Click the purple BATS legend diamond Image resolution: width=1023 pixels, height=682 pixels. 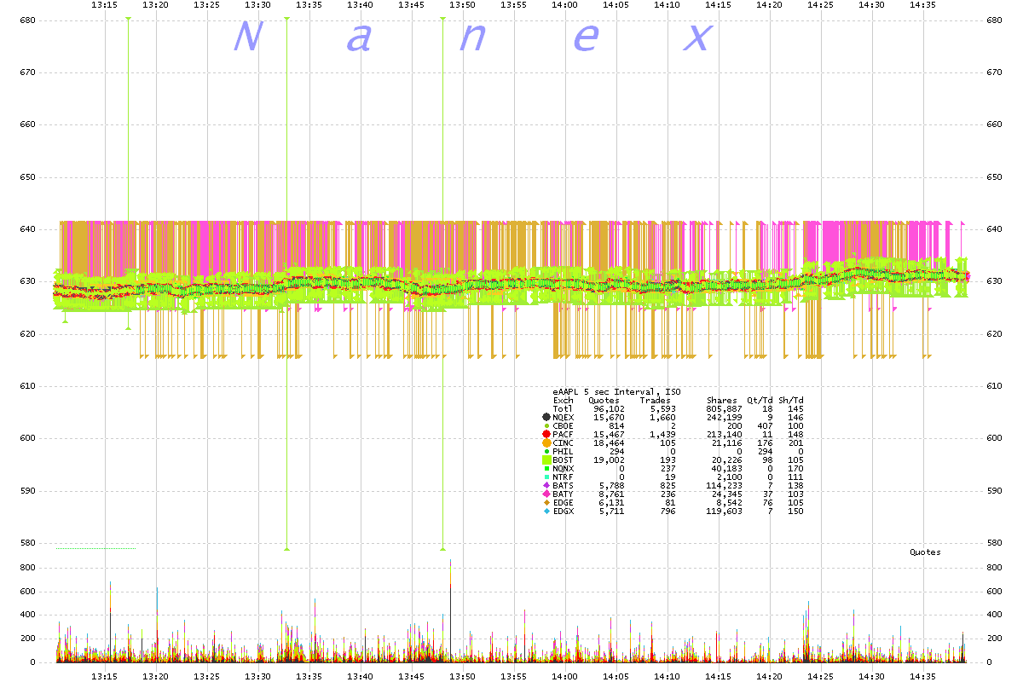pos(546,485)
